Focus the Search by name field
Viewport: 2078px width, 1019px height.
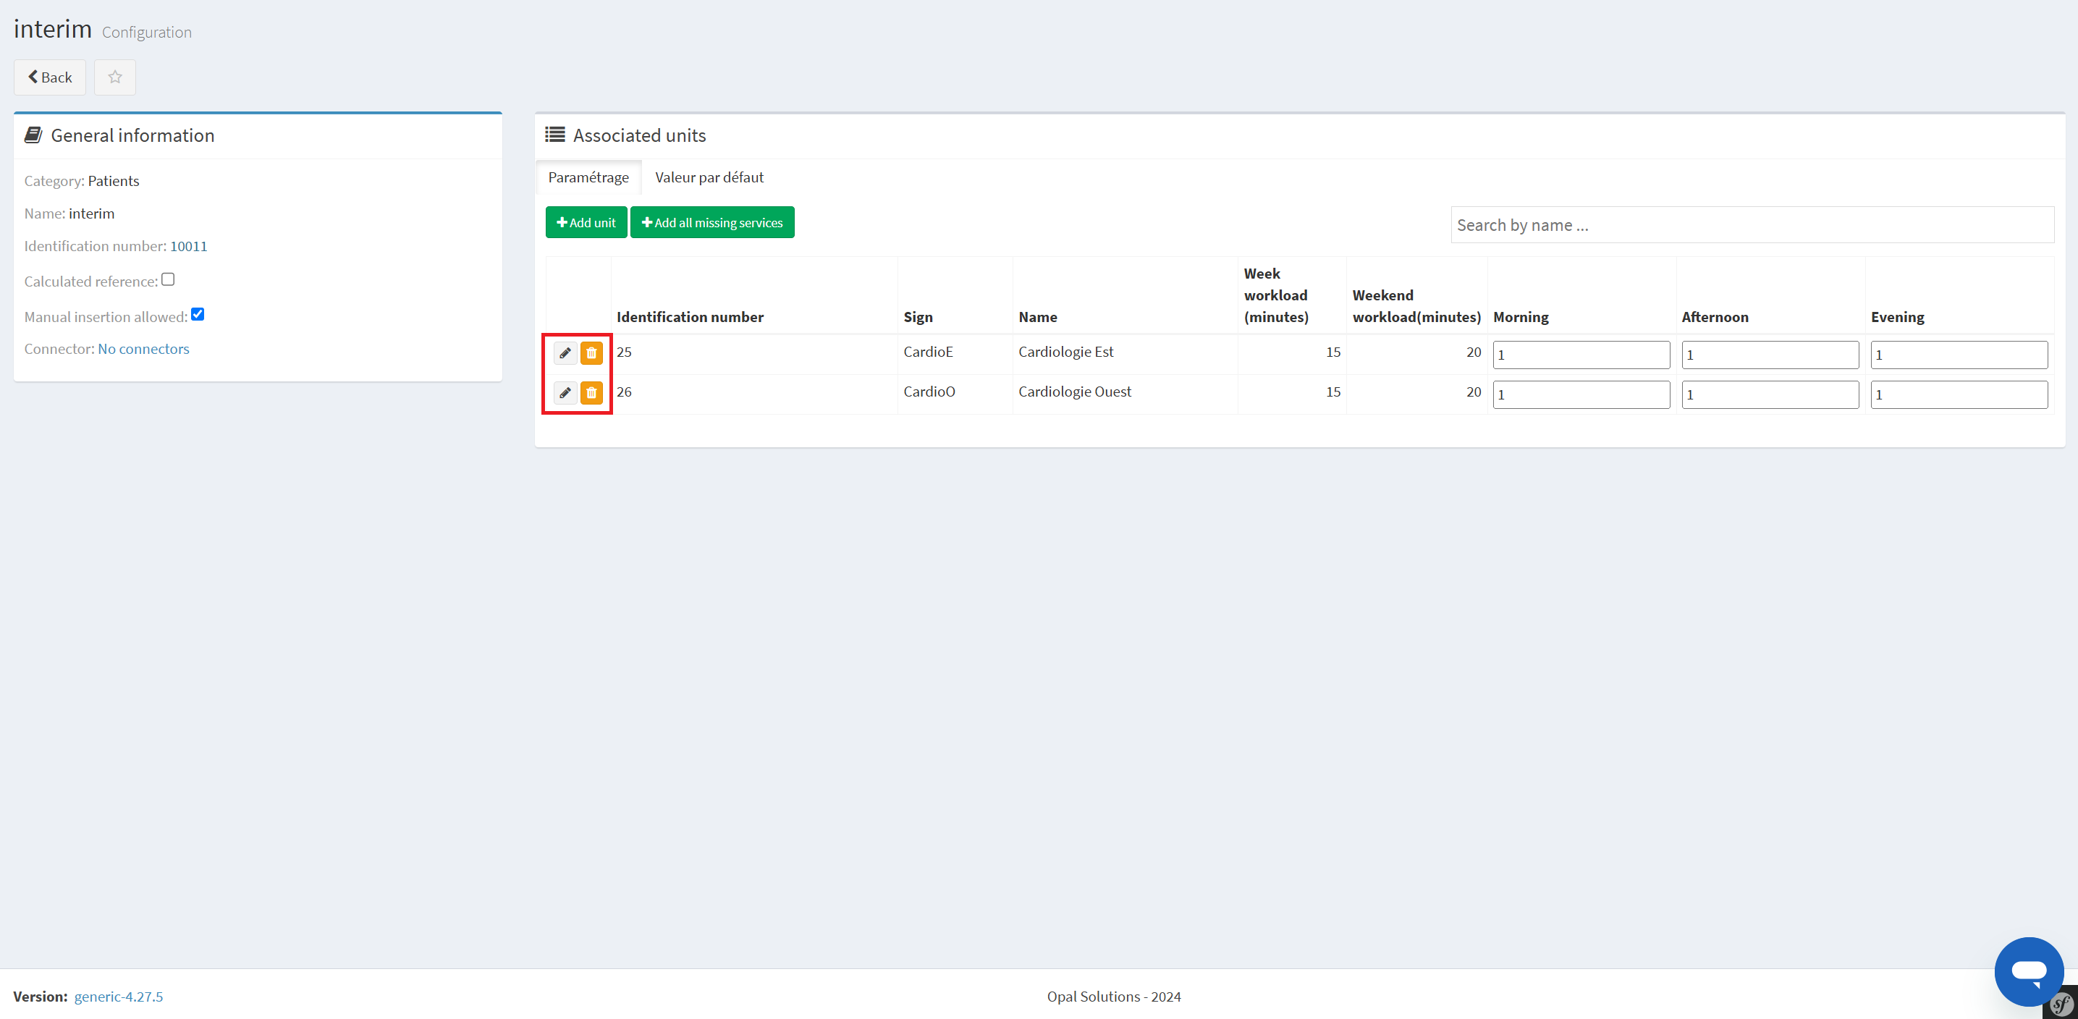(x=1752, y=225)
